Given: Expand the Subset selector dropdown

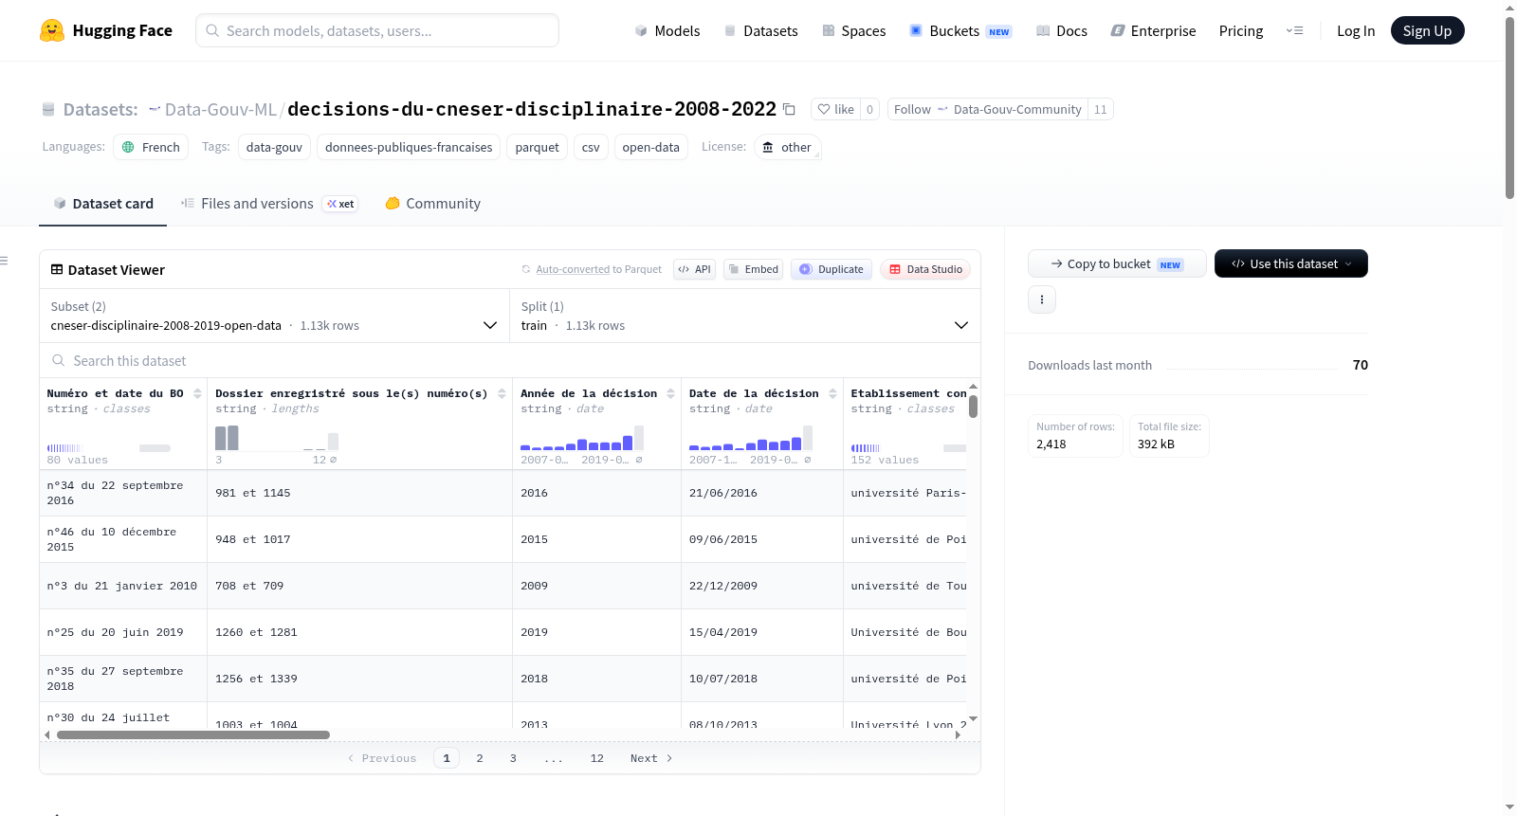Looking at the screenshot, I should (274, 316).
